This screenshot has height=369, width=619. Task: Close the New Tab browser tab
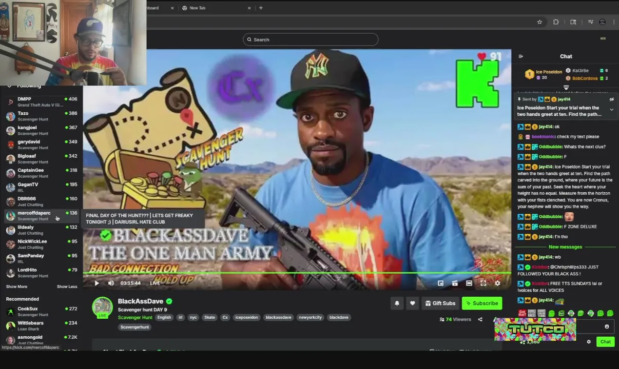click(249, 8)
